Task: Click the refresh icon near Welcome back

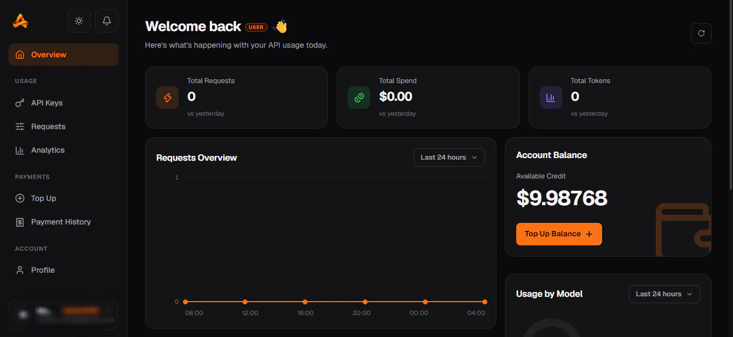Action: [x=701, y=33]
